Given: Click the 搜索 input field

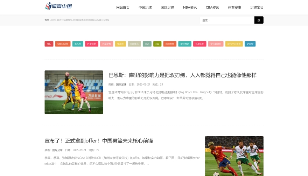Looking at the screenshot, I should [x=227, y=20].
